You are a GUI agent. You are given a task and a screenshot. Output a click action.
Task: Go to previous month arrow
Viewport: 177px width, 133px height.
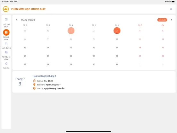pyautogui.click(x=17, y=20)
